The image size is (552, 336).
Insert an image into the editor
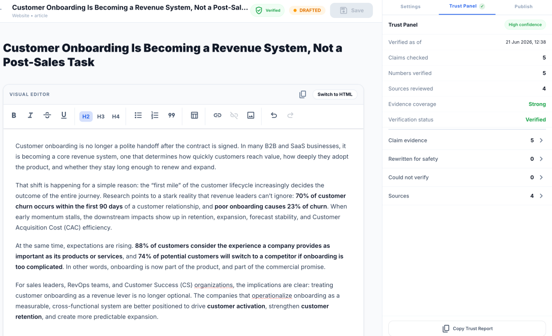click(251, 115)
